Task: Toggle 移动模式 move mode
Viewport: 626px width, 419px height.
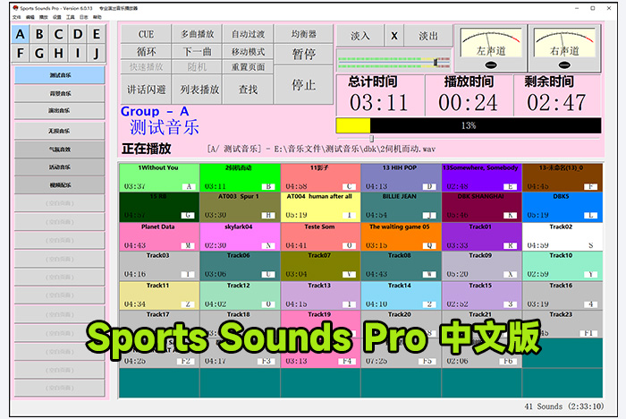Action: click(248, 52)
